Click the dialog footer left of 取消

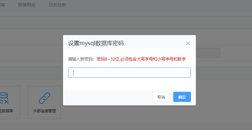pos(107,97)
